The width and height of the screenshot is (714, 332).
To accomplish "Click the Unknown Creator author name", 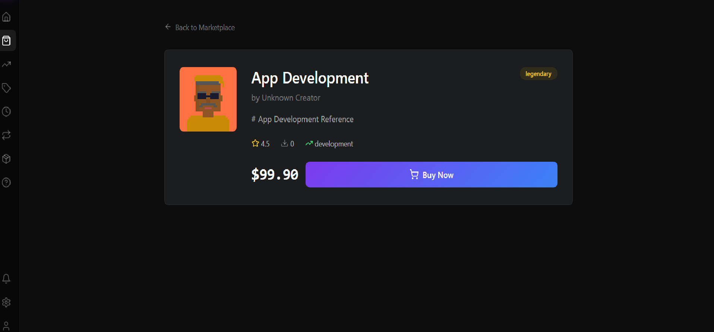I will tap(291, 98).
